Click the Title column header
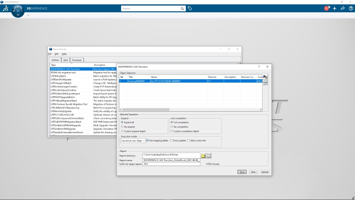355x200 pixels. coord(139,77)
